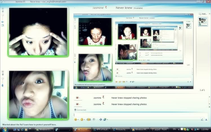Image resolution: width=211 pixels, height=132 pixels.
Task: Click the EN language indicator
Action: 174,129
